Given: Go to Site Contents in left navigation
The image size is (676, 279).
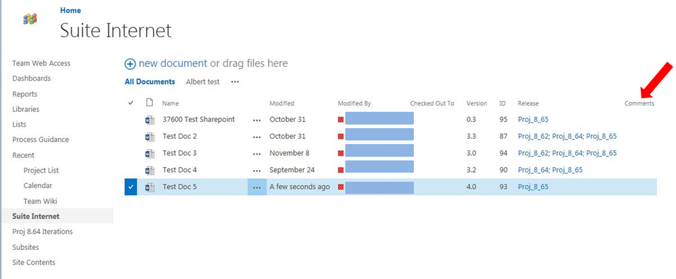Looking at the screenshot, I should point(34,262).
